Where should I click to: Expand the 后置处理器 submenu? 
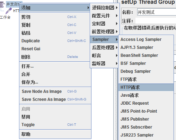(x=104, y=47)
